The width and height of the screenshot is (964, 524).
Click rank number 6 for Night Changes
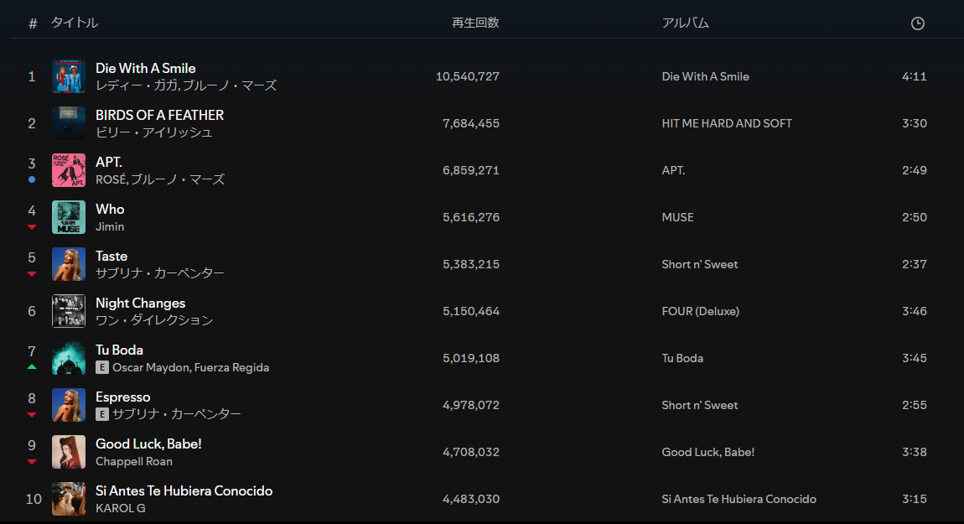(32, 311)
